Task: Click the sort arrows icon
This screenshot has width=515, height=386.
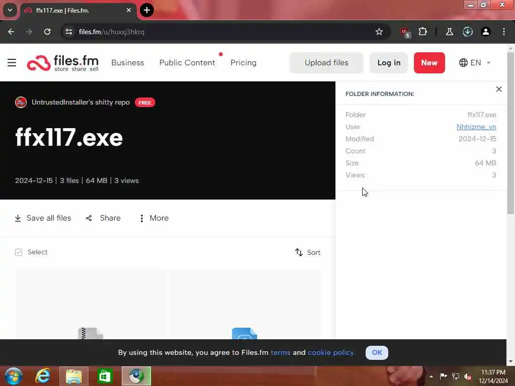Action: pos(299,252)
